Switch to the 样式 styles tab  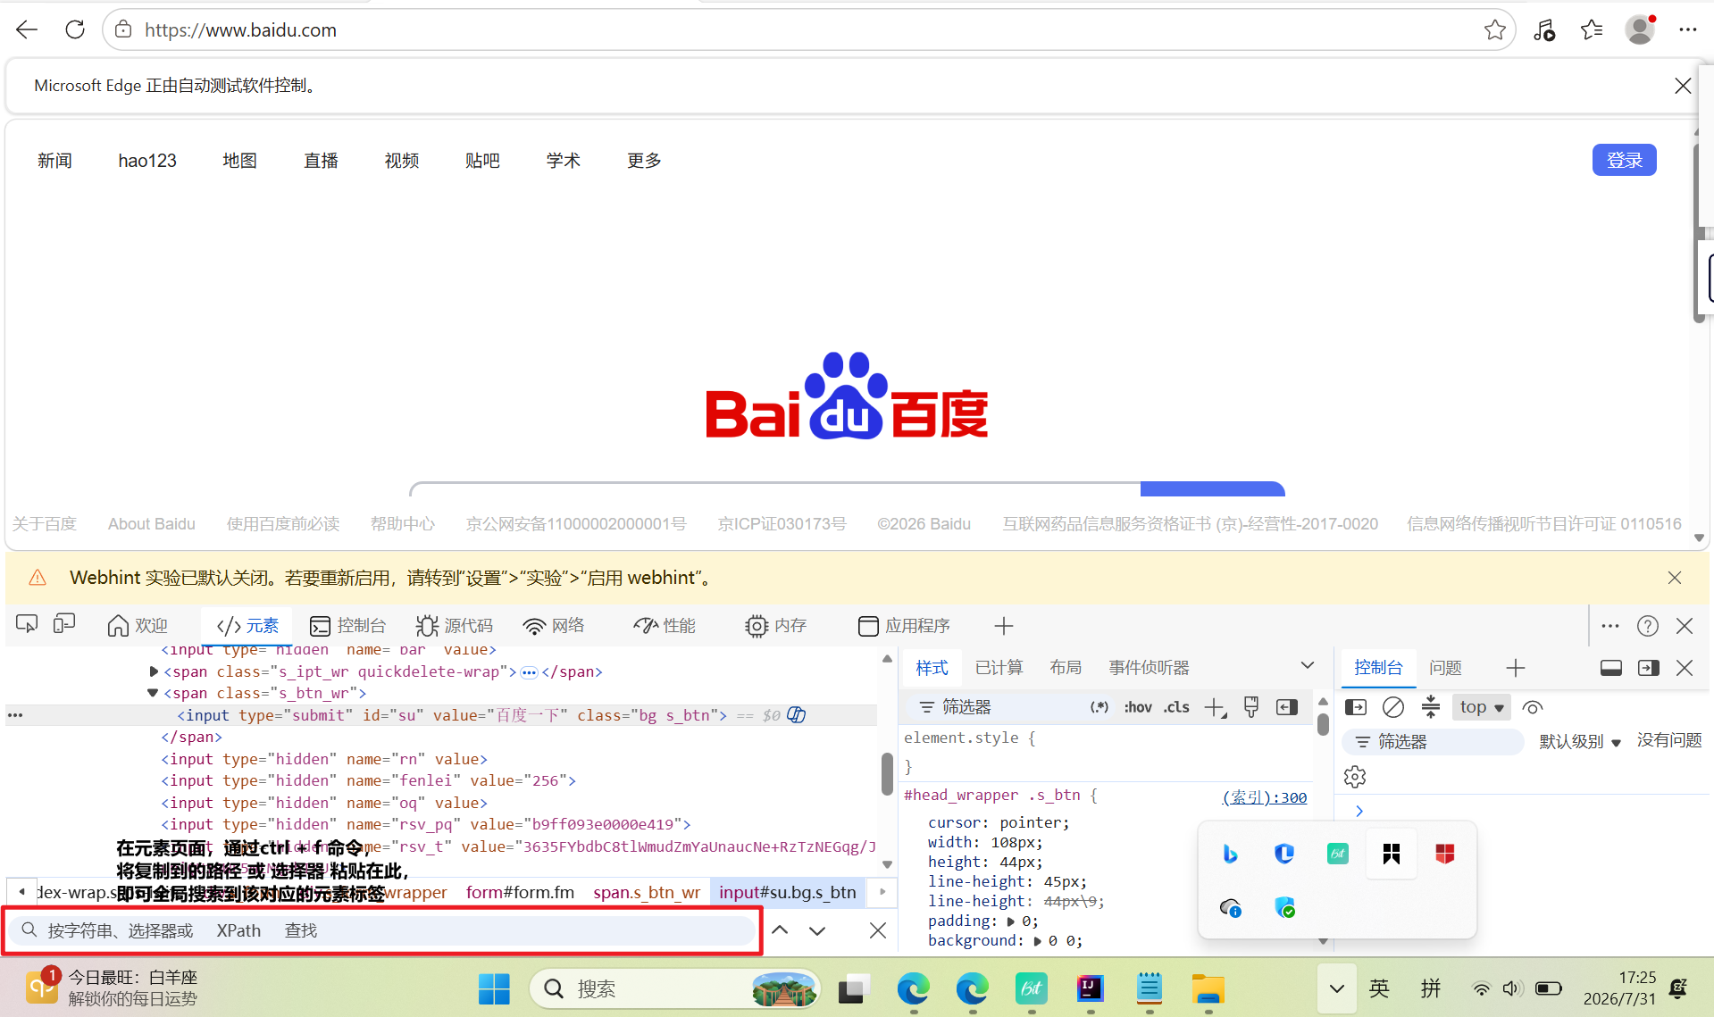tap(932, 668)
